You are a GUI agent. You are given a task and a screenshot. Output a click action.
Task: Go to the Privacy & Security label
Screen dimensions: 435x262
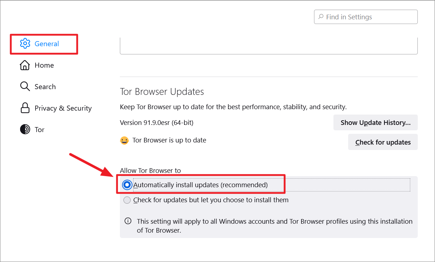pyautogui.click(x=63, y=108)
